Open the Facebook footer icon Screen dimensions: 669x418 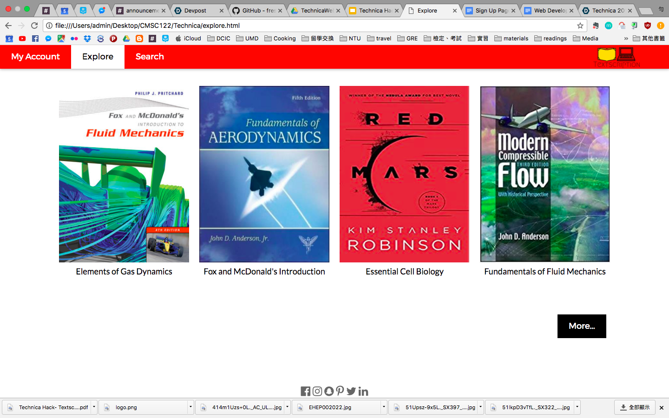tap(305, 391)
